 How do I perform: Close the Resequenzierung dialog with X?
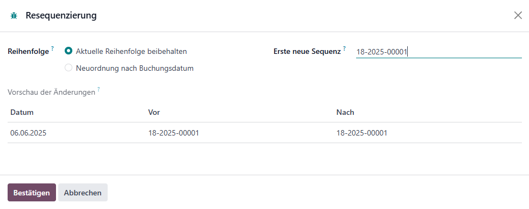(518, 15)
